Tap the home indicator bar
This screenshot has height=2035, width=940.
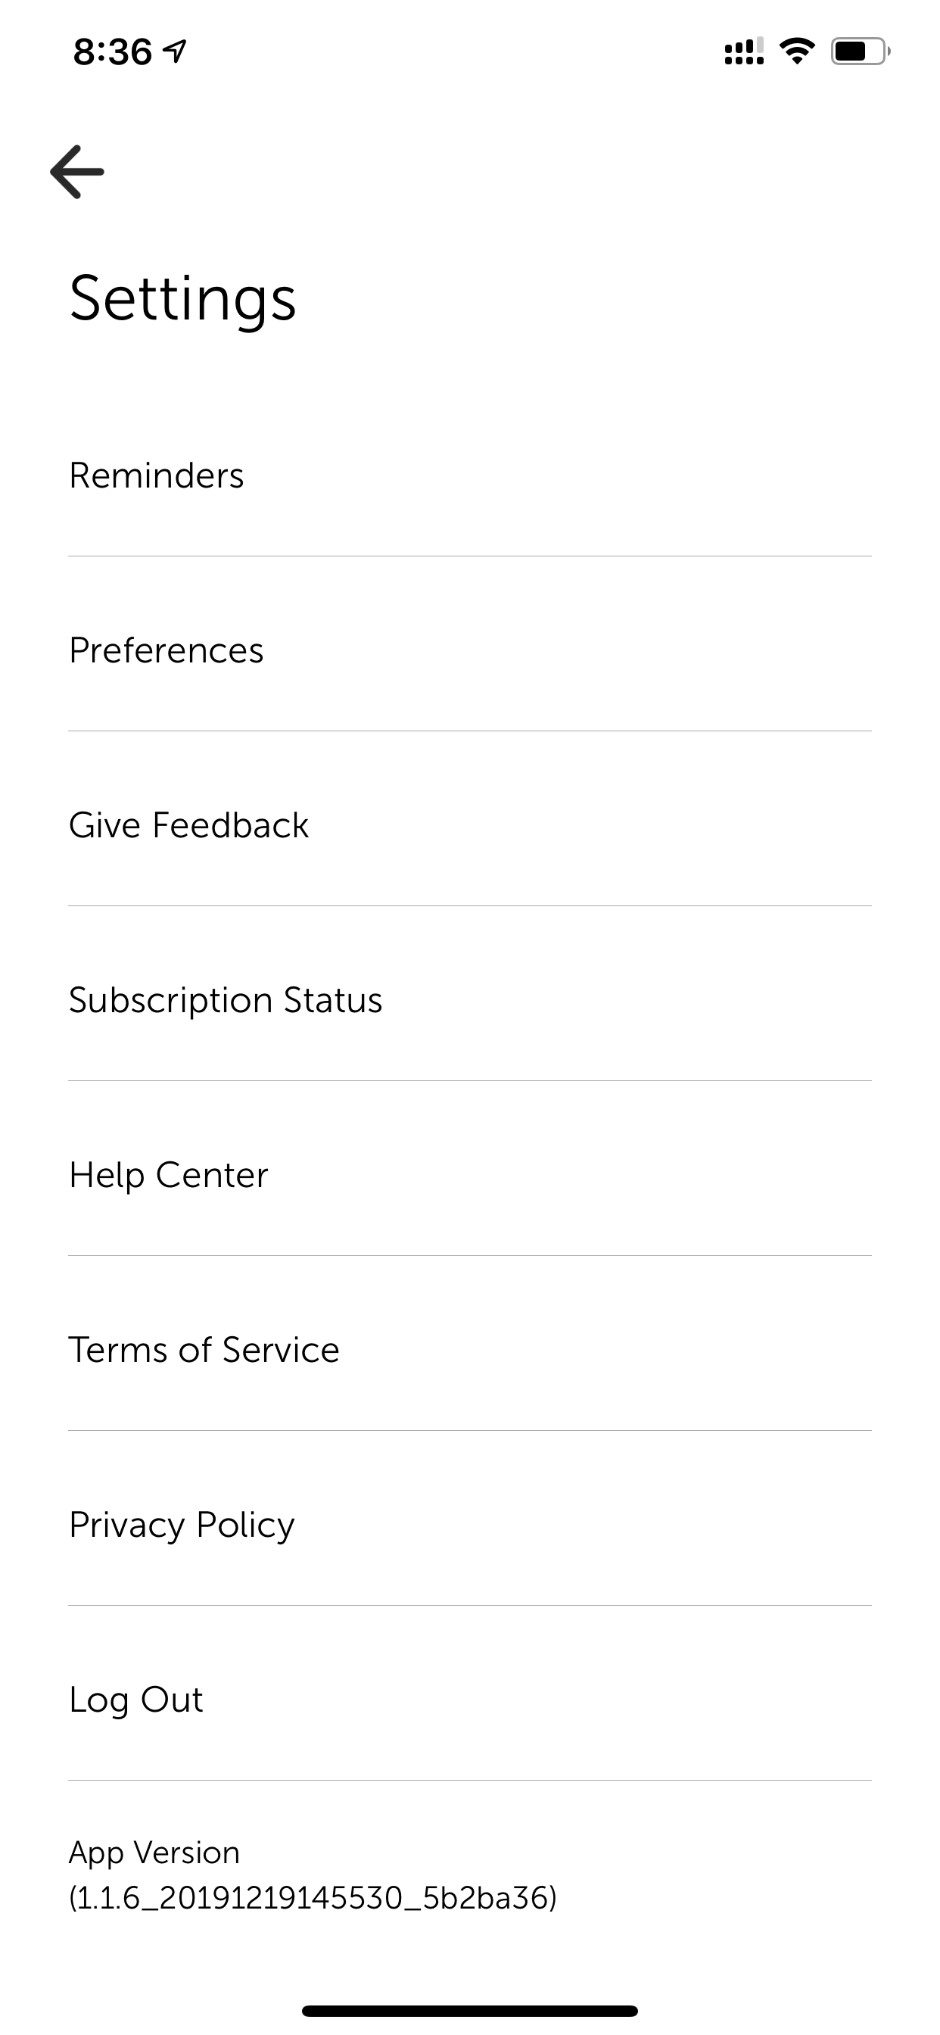[x=470, y=2011]
